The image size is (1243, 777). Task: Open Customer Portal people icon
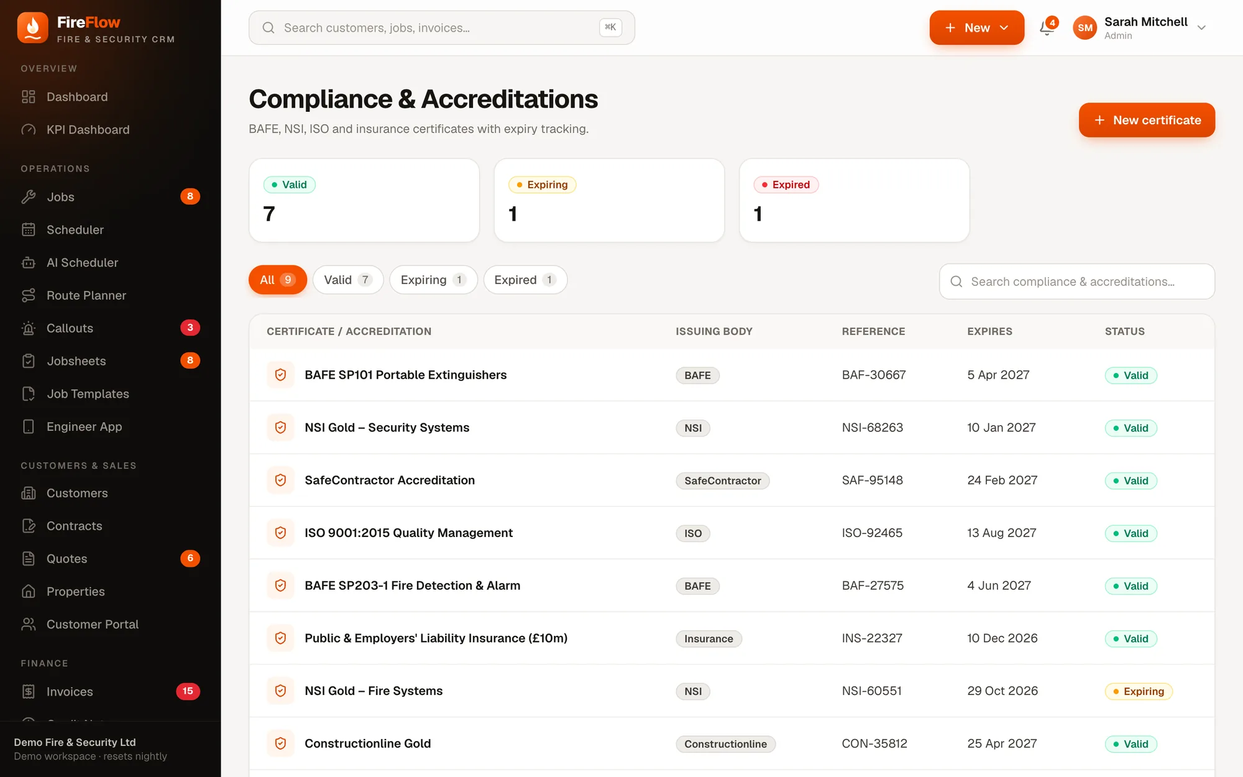coord(29,625)
